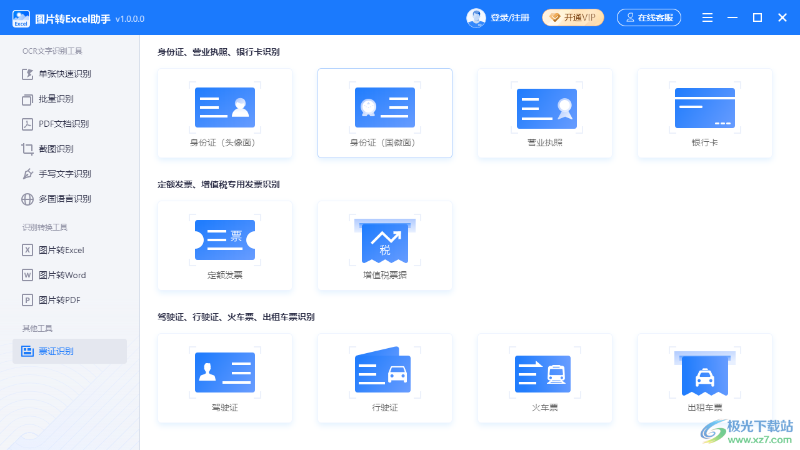
Task: Click the 火车票 caption text
Action: (x=545, y=407)
